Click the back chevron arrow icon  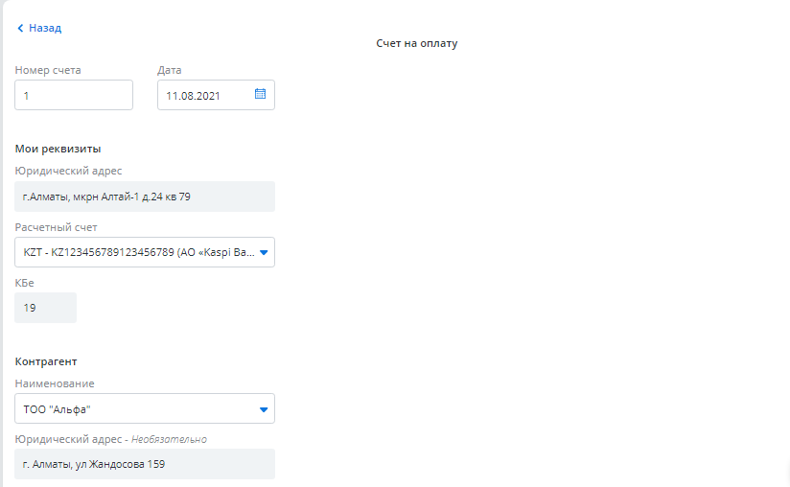tap(20, 29)
